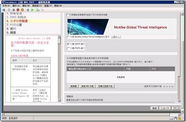Click the 取消 cancel button
The height and width of the screenshot is (122, 186).
(154, 108)
